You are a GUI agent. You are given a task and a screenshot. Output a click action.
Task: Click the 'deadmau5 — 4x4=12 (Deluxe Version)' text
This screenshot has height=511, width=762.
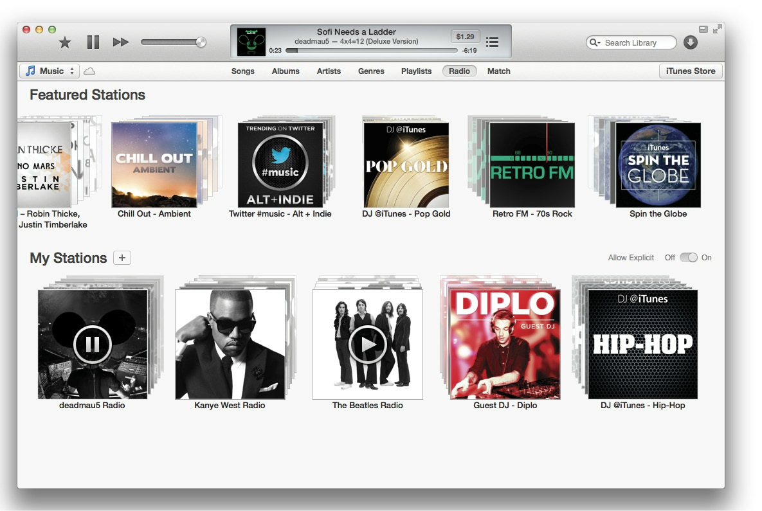(x=356, y=41)
